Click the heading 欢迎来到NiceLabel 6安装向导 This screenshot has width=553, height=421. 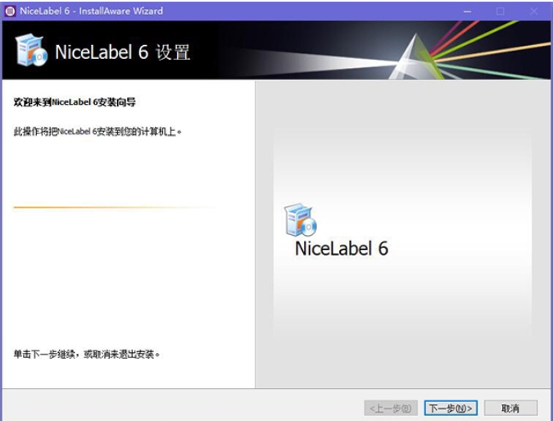pyautogui.click(x=75, y=102)
